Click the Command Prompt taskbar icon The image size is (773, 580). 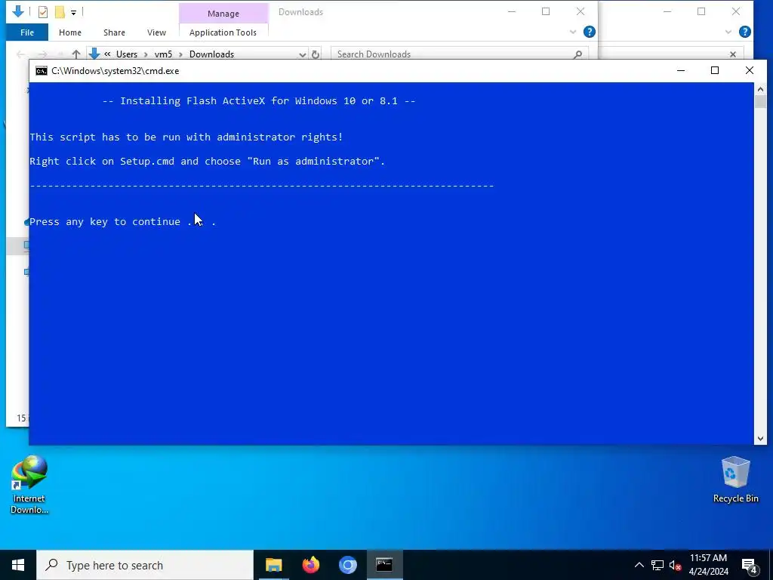(x=384, y=565)
